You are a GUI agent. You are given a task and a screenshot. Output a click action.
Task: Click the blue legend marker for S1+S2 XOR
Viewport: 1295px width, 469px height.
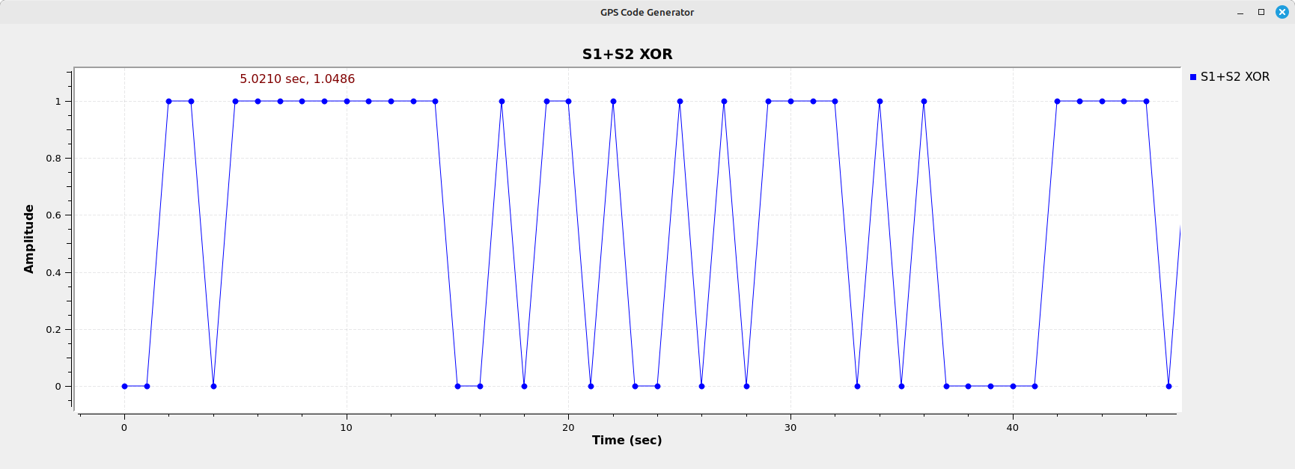tap(1193, 77)
